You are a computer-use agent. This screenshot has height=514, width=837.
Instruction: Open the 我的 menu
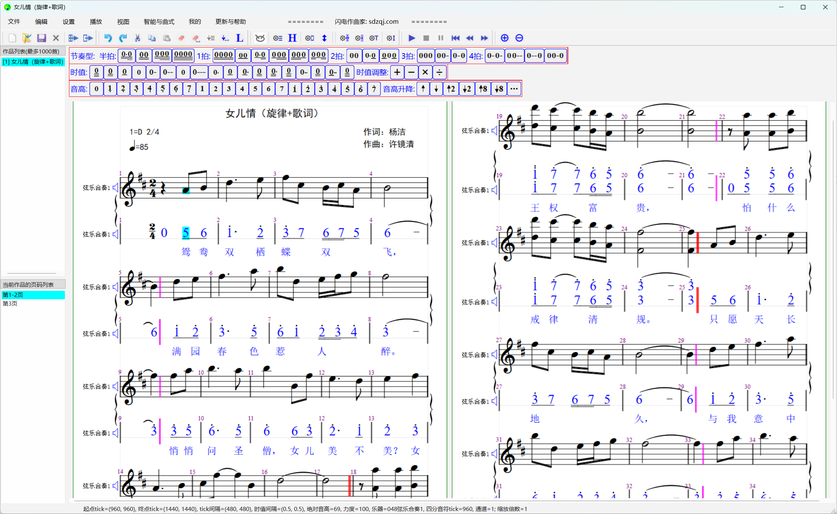pos(195,21)
